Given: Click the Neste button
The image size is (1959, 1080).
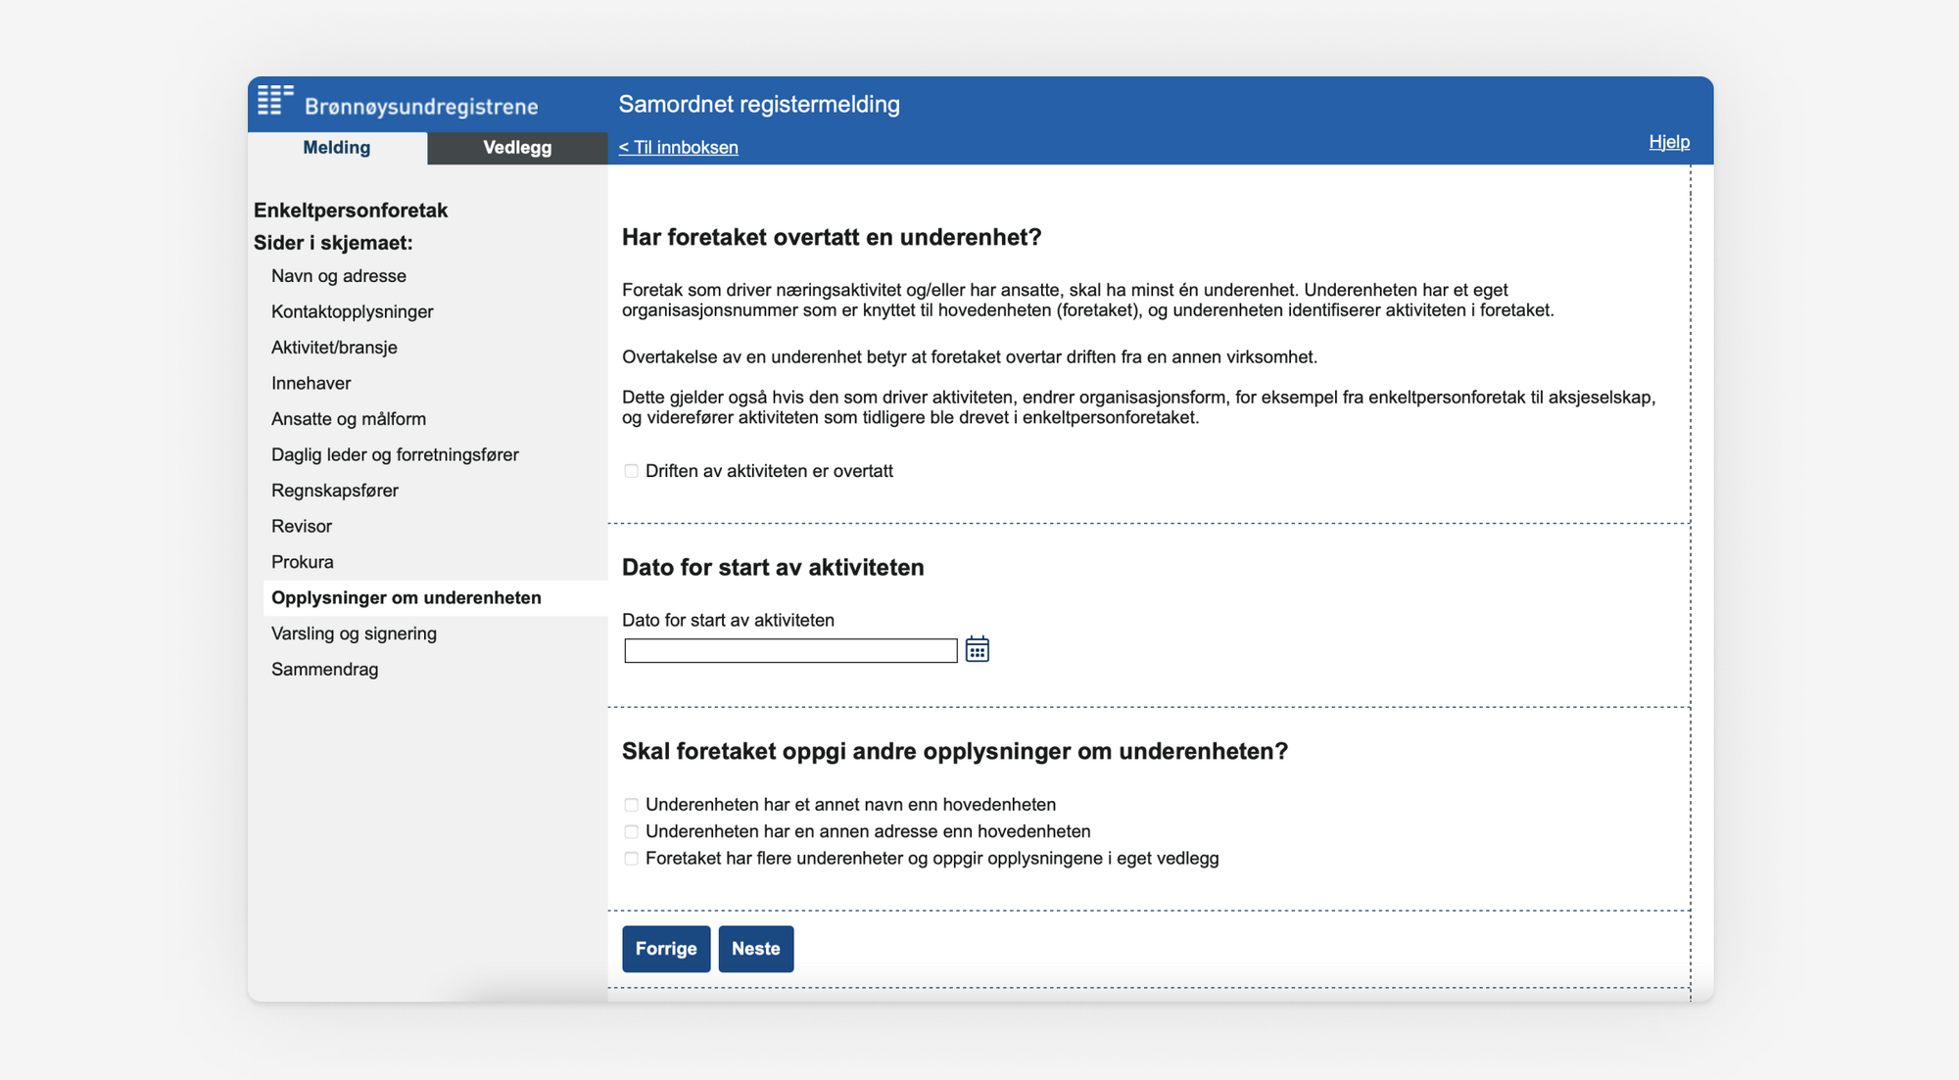Looking at the screenshot, I should [x=755, y=948].
